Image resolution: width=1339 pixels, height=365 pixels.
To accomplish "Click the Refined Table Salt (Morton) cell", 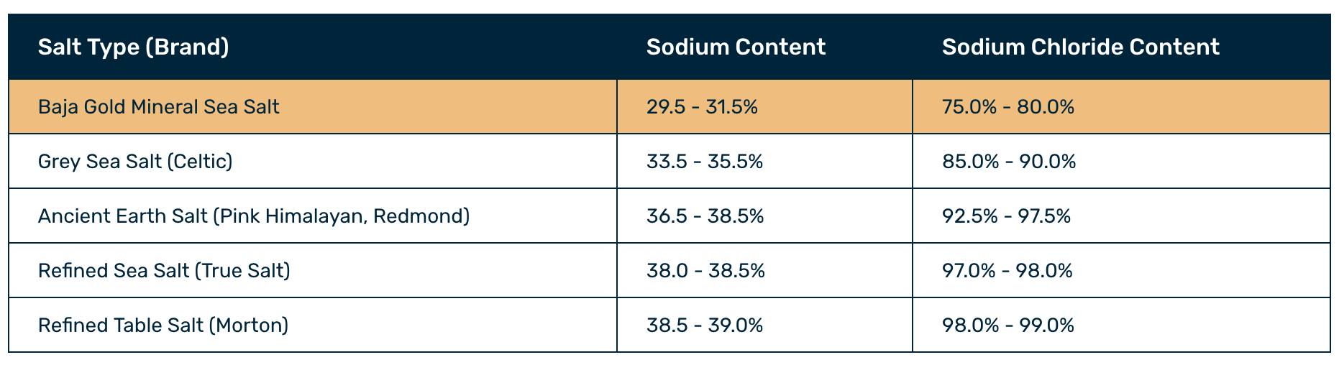I will coord(163,325).
